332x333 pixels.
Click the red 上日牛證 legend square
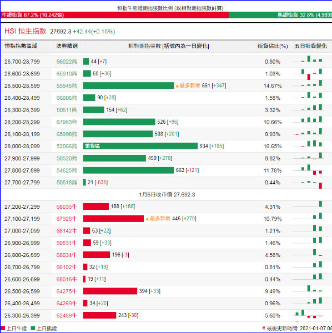pyautogui.click(x=3, y=329)
